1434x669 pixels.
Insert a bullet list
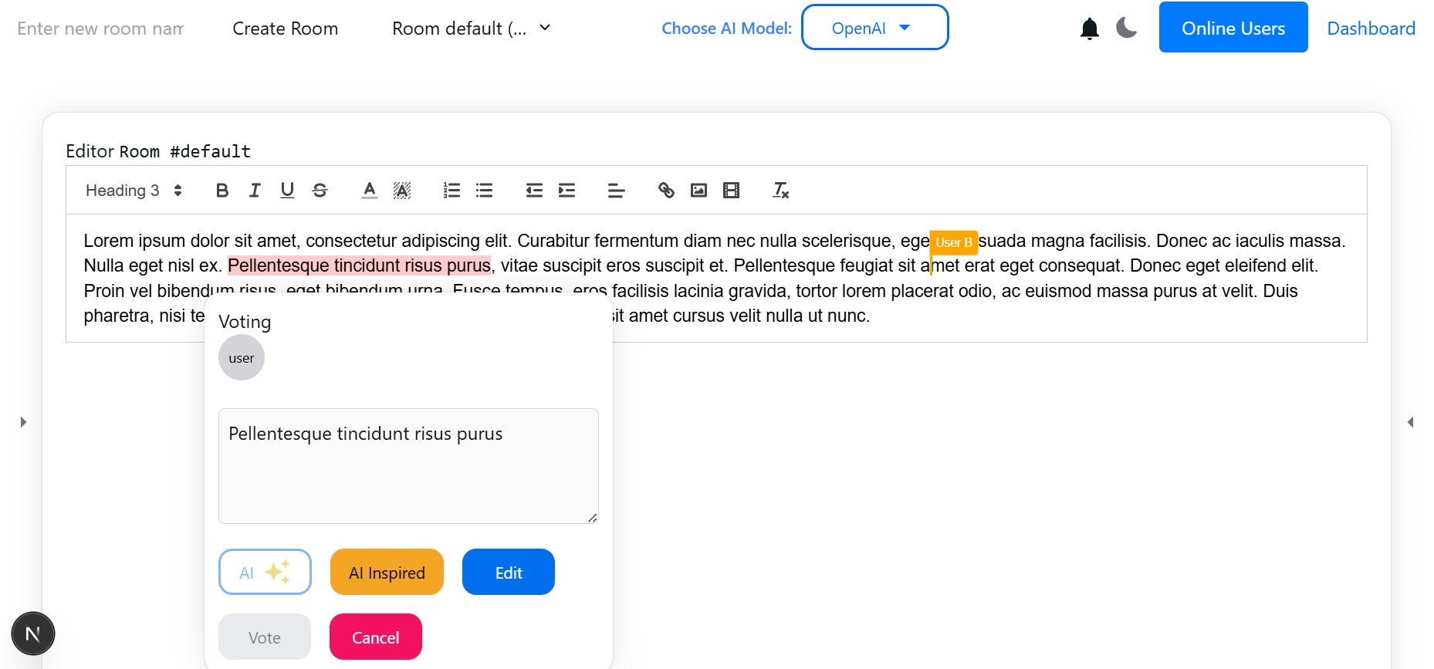coord(484,191)
